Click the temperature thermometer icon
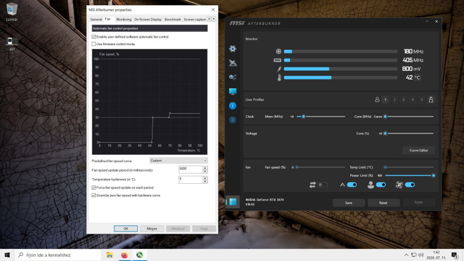The height and width of the screenshot is (261, 464). pyautogui.click(x=279, y=78)
